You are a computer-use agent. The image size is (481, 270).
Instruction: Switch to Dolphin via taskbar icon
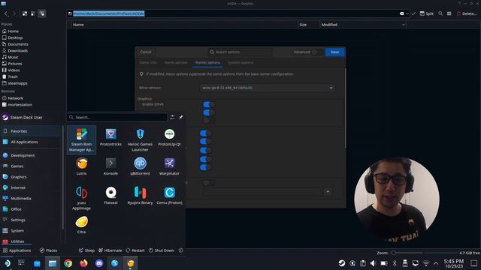tap(53, 263)
